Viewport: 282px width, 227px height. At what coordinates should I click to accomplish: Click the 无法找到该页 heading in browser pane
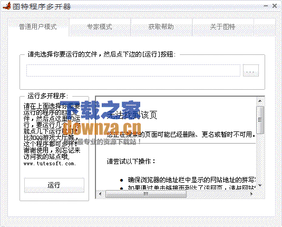[x=132, y=115]
